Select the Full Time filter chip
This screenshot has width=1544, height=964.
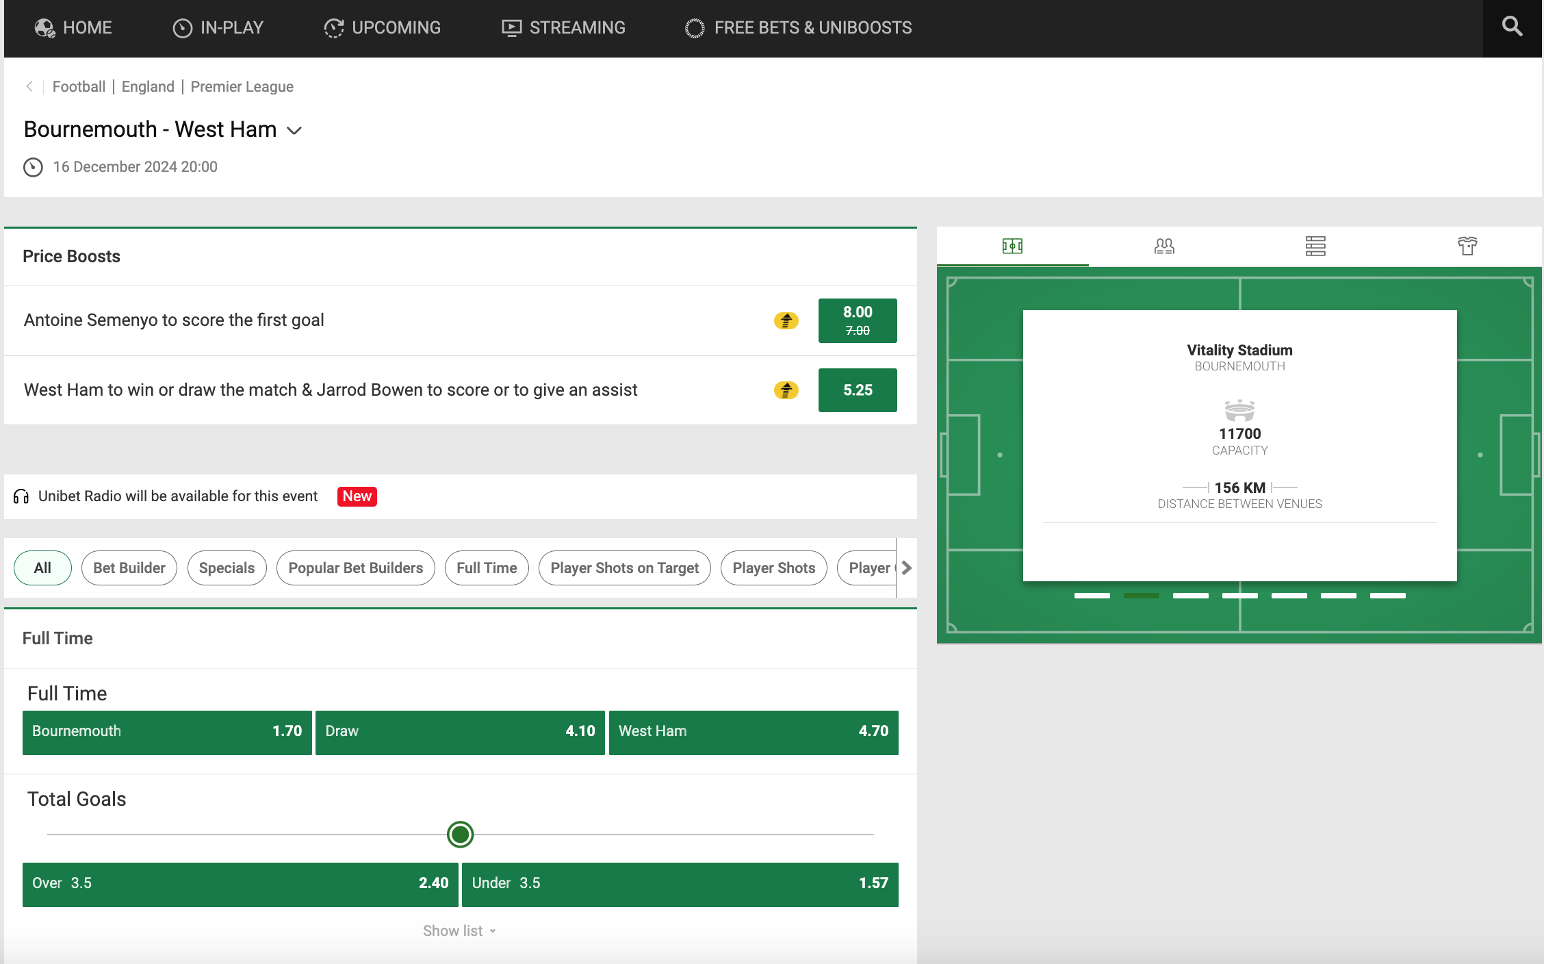click(487, 568)
